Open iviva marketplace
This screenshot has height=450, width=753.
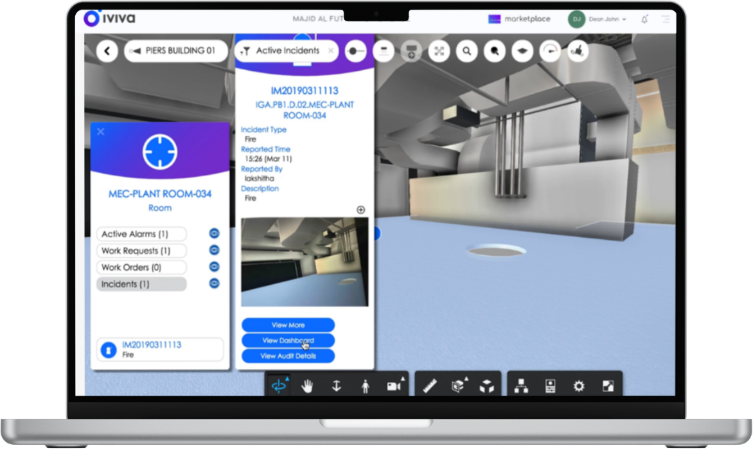pyautogui.click(x=519, y=19)
